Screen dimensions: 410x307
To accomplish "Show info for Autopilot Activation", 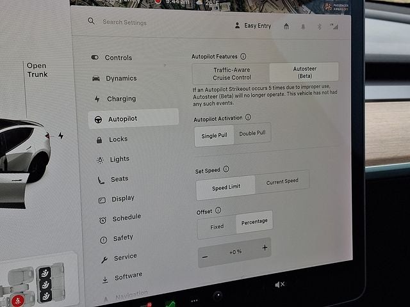I will (248, 117).
